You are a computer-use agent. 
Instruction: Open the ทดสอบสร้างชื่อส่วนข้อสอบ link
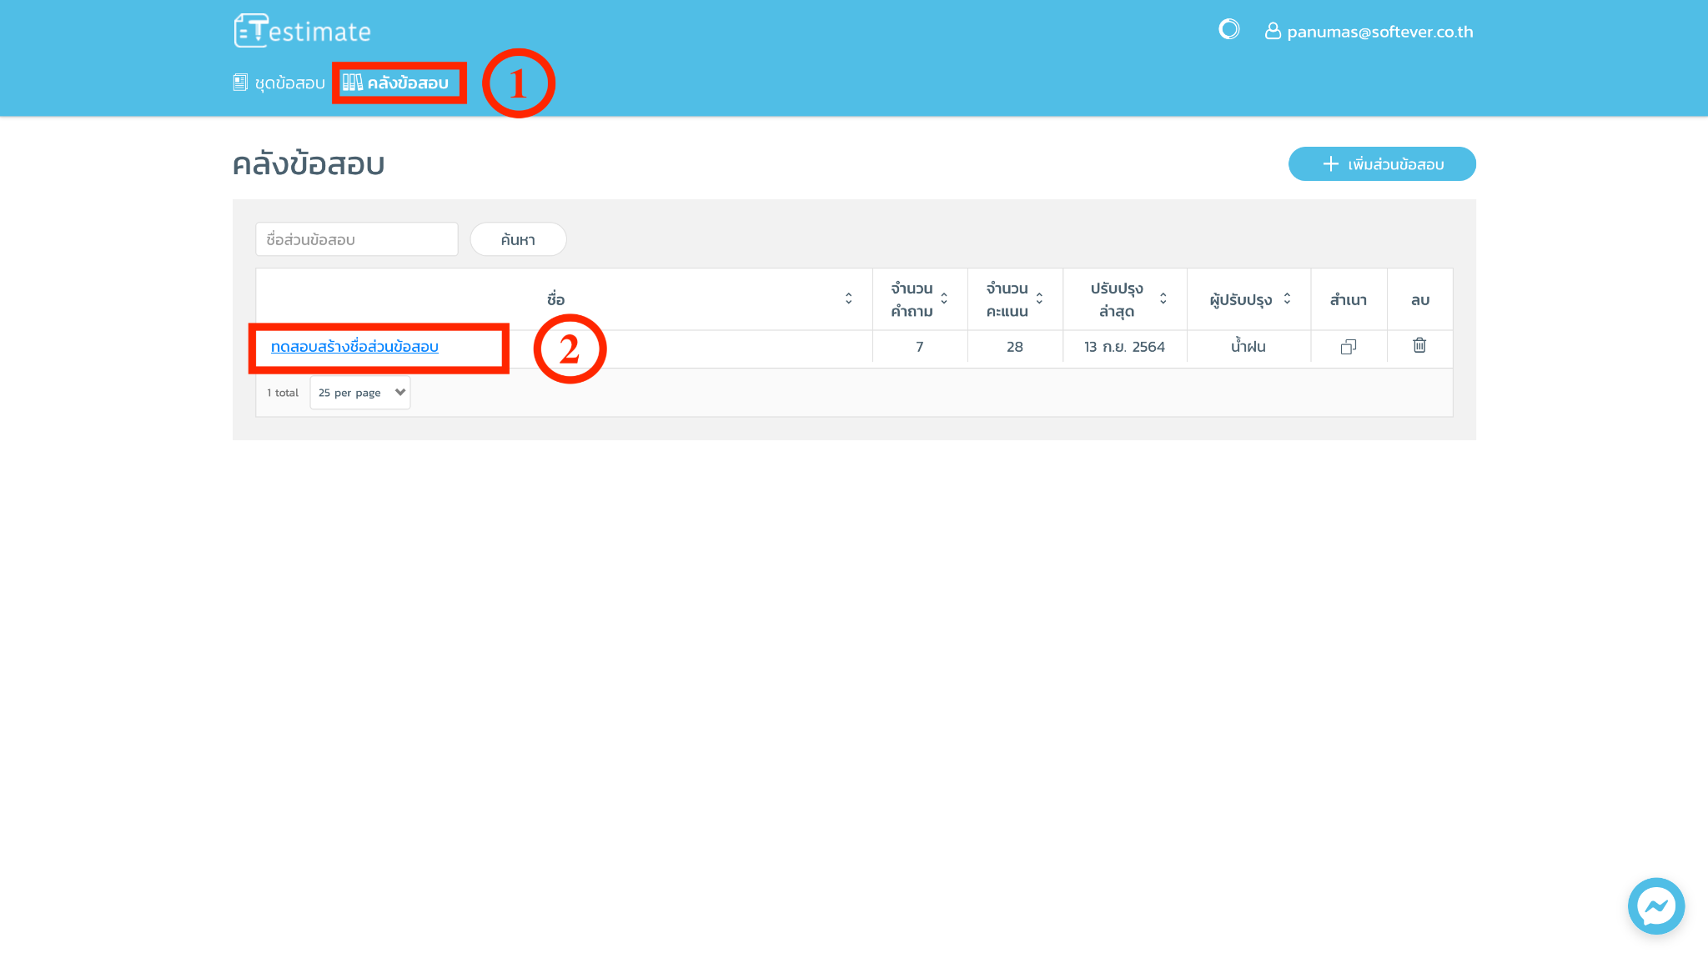coord(354,347)
